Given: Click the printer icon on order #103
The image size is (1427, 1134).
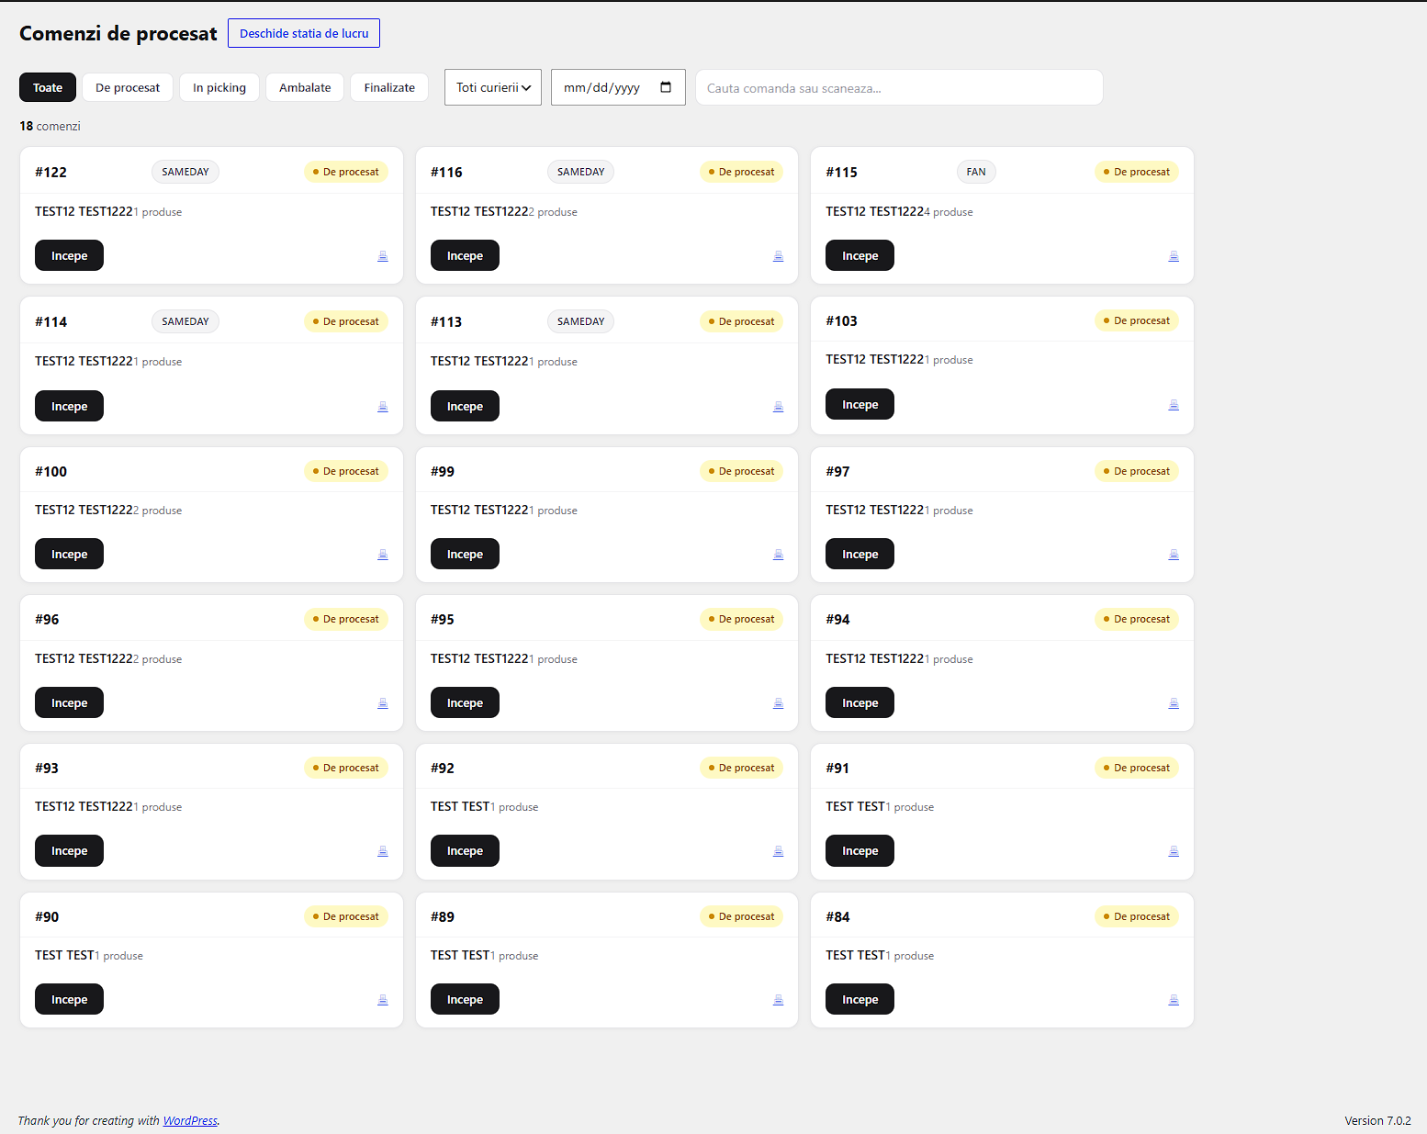Looking at the screenshot, I should 1174,405.
